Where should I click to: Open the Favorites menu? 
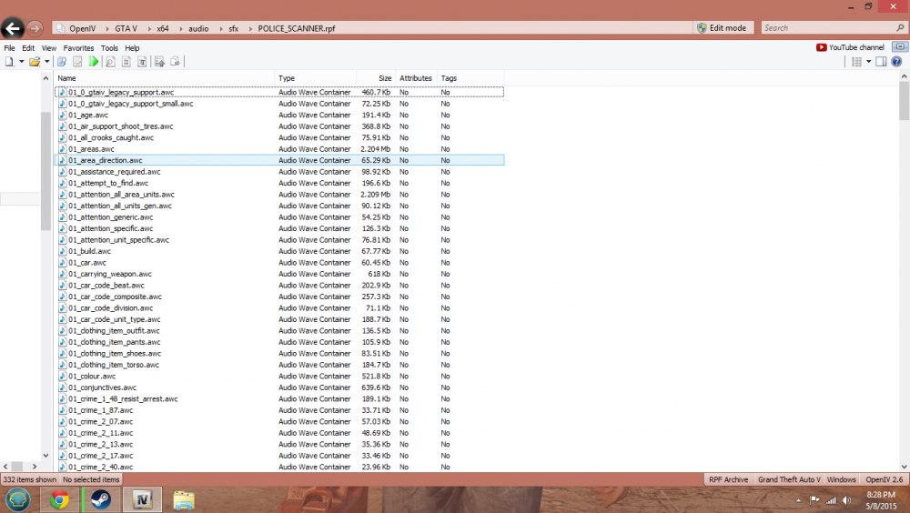click(x=78, y=48)
